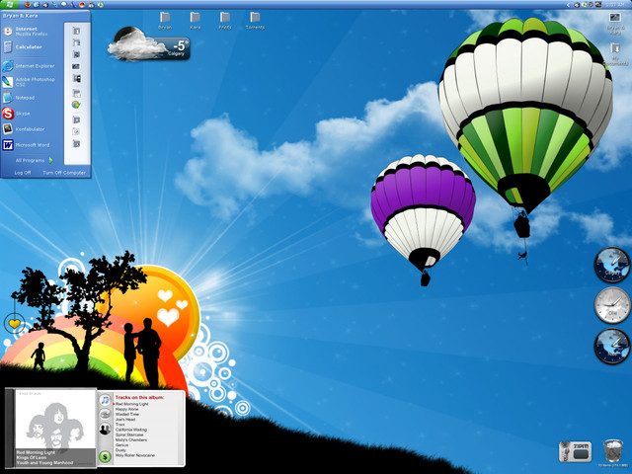Click Log Off in Start menu
Viewport: 632px width, 474px height.
point(23,173)
